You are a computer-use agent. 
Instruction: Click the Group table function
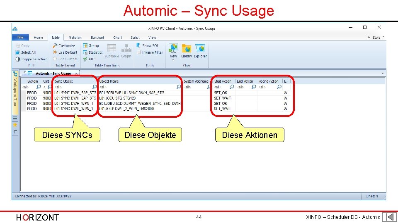[x=91, y=45]
